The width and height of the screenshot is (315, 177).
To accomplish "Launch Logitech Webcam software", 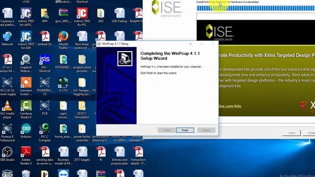I will 26,63.
